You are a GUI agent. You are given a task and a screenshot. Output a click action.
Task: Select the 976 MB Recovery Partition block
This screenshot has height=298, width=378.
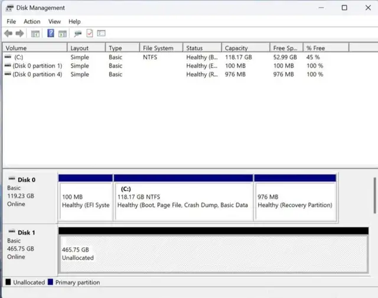(295, 198)
